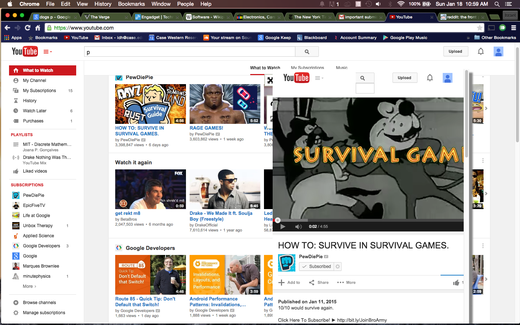Open RAGE GAMES! video thumbnail

tap(225, 104)
